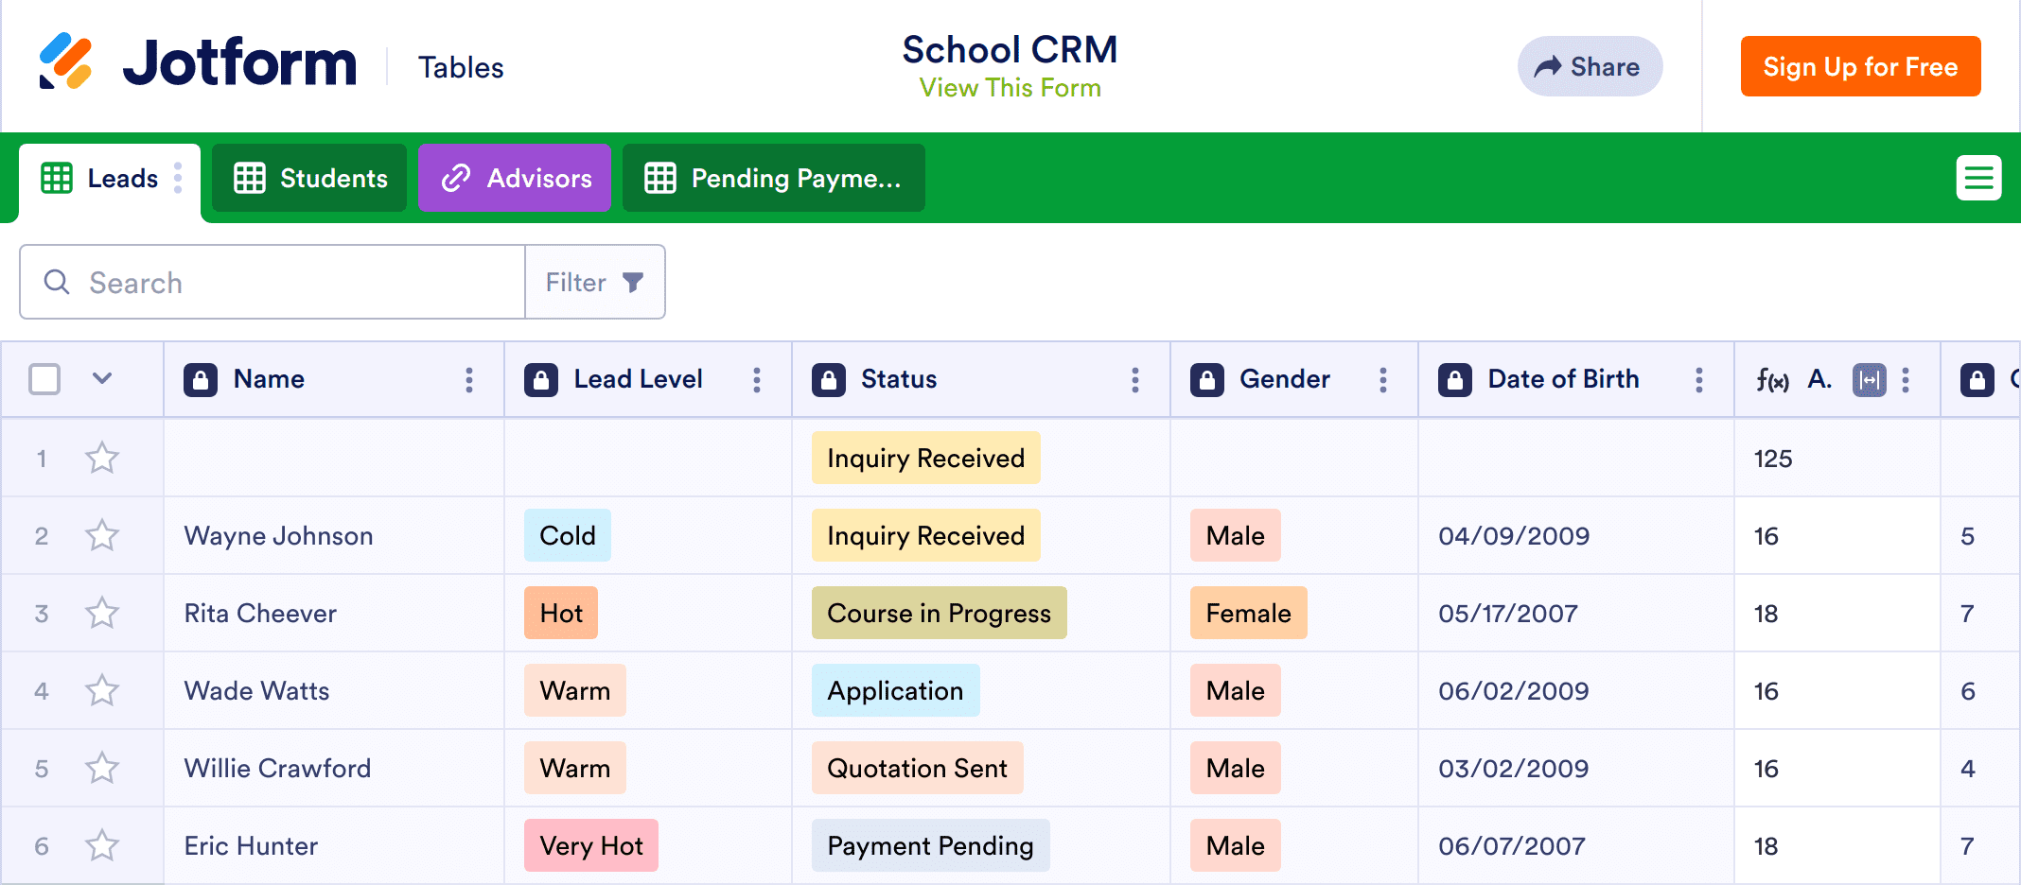Toggle favorite star for Eric Hunter

pos(102,846)
